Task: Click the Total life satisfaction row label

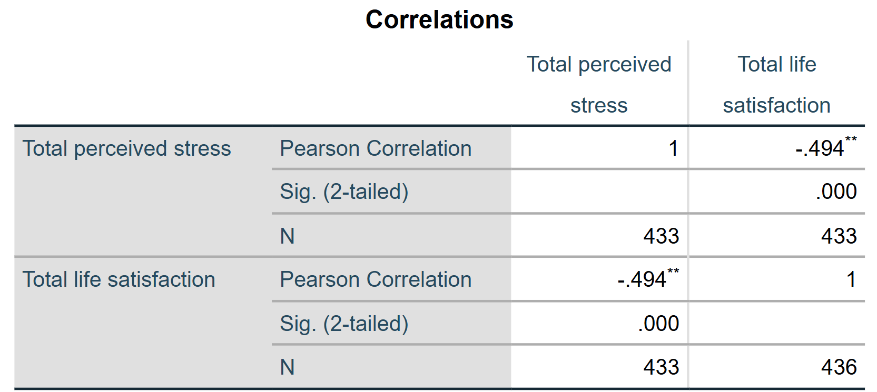Action: (119, 279)
